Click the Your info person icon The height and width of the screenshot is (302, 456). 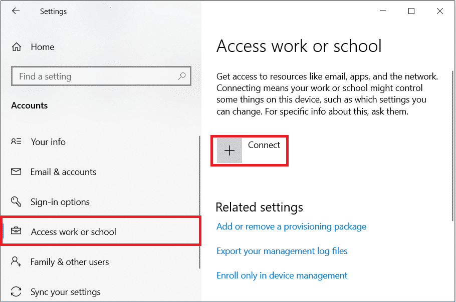(x=16, y=141)
